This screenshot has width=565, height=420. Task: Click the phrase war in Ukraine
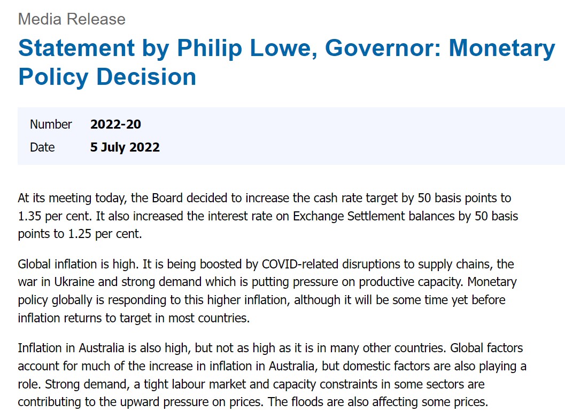[x=56, y=282]
